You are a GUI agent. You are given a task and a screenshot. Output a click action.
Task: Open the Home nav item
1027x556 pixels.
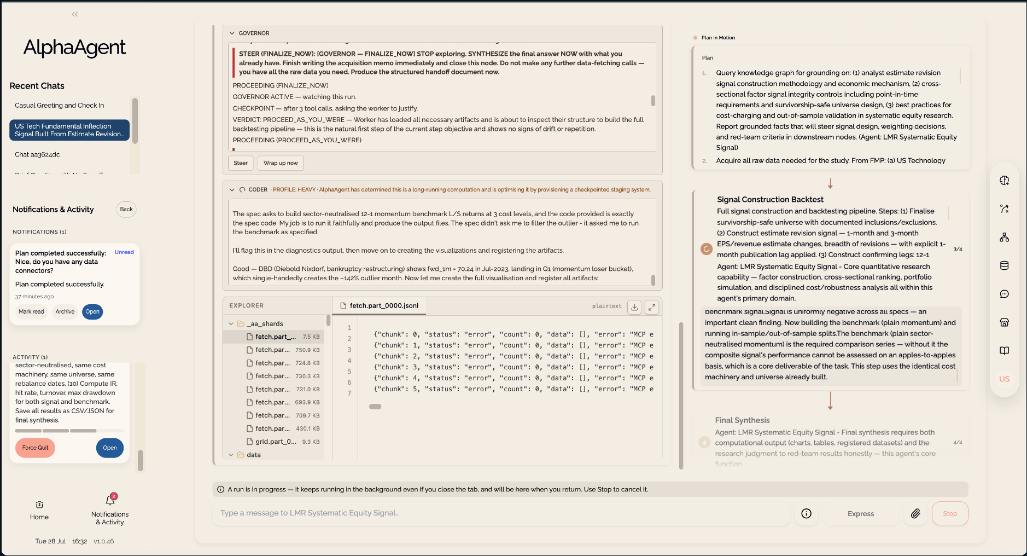tap(39, 510)
